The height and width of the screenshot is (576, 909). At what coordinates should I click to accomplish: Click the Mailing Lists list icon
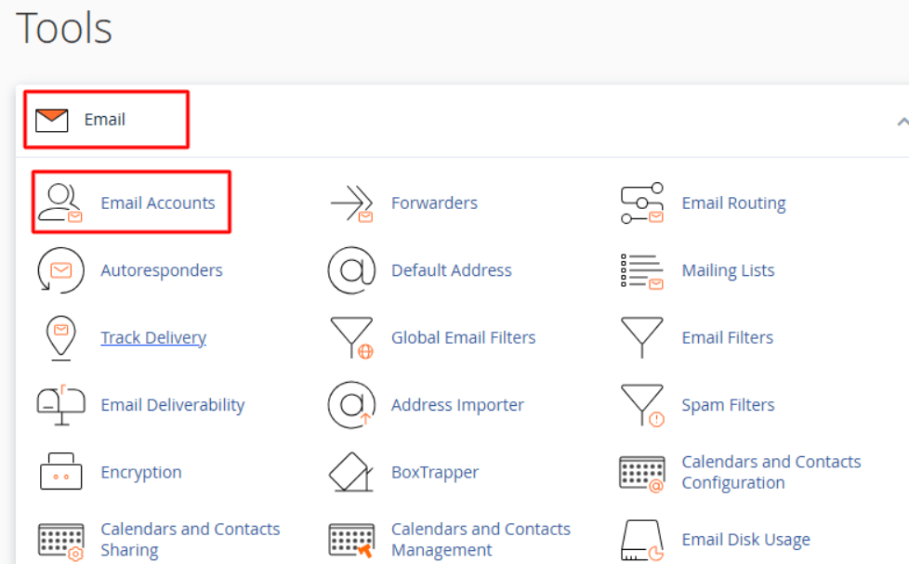tap(641, 270)
